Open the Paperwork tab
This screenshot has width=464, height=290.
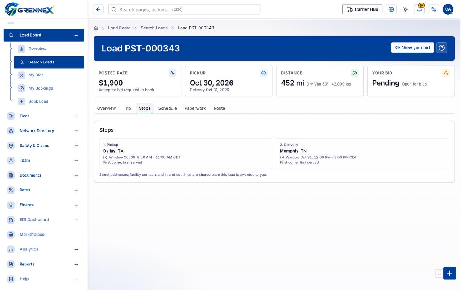click(x=195, y=108)
